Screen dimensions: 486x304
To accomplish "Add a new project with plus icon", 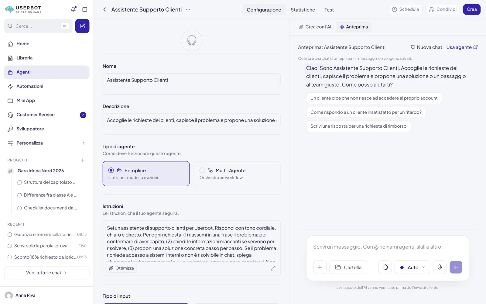I will tap(83, 160).
